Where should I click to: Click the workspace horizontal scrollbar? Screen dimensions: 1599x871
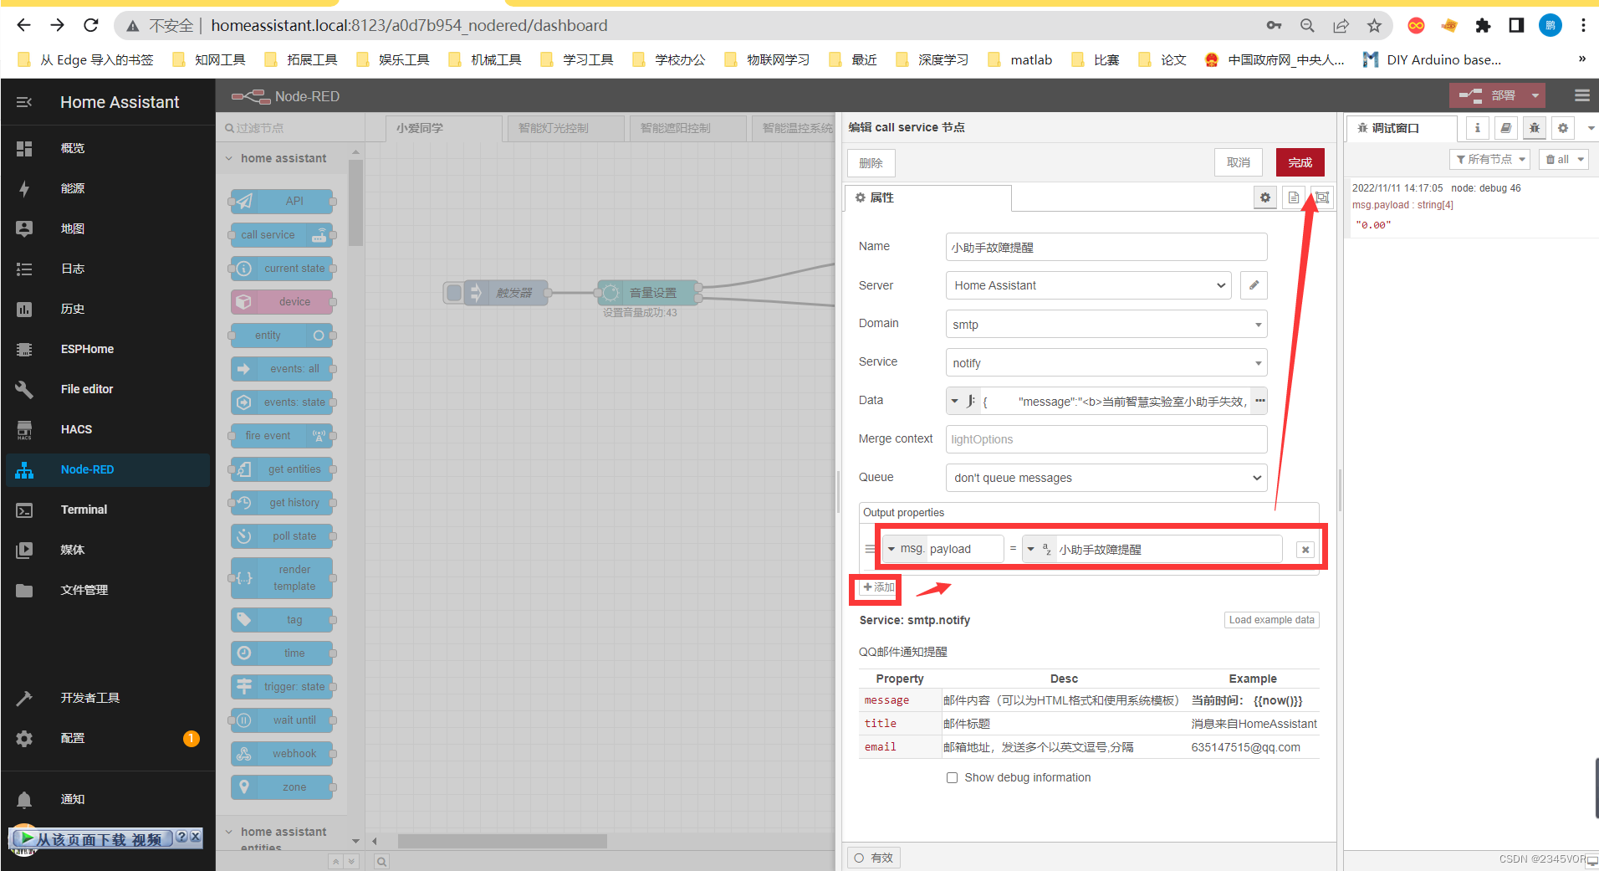502,841
